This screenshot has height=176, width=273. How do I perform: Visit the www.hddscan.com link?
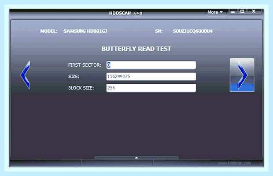pos(234,163)
